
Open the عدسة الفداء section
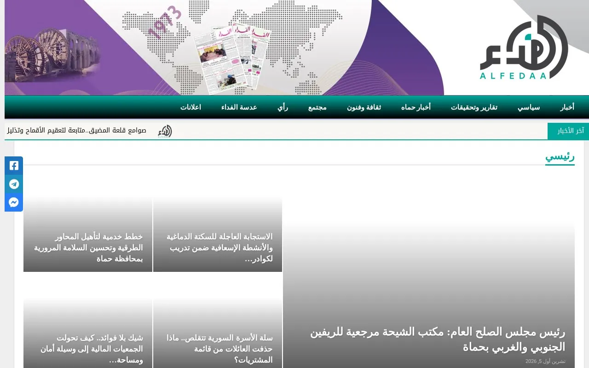click(x=239, y=107)
